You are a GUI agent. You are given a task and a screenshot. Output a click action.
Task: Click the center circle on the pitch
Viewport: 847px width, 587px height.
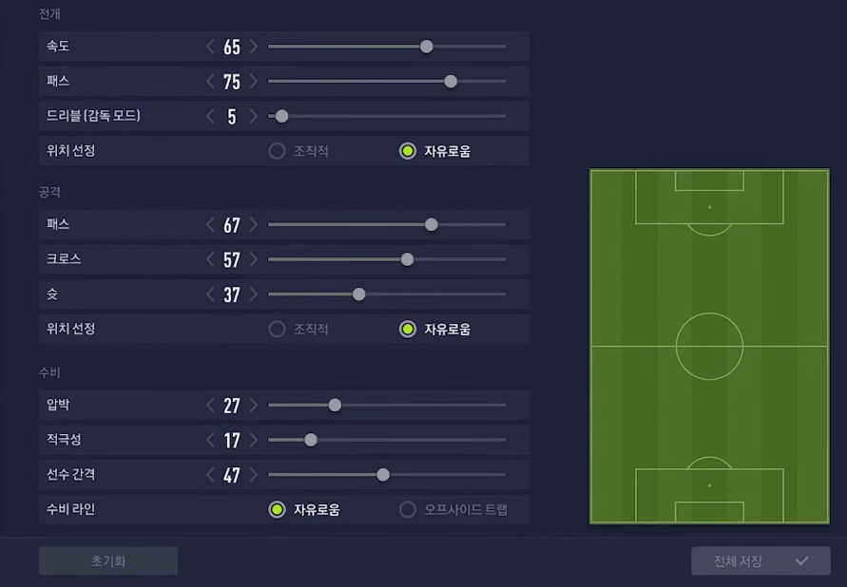point(709,347)
